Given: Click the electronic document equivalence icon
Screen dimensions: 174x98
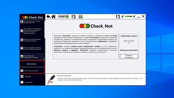Looking at the screenshot, I should click(22, 31).
